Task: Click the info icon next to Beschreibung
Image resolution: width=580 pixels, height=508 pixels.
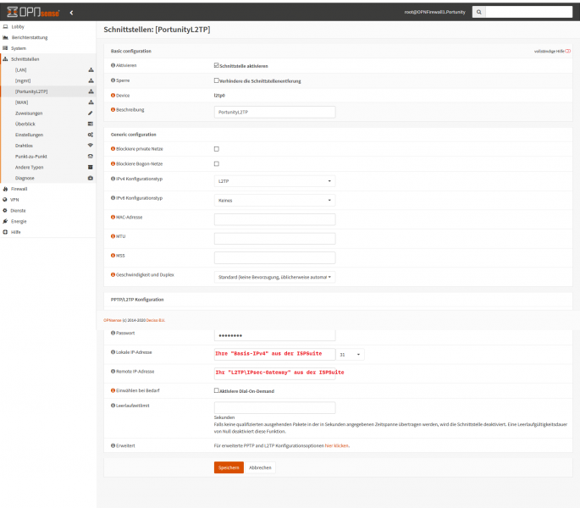Action: point(113,111)
